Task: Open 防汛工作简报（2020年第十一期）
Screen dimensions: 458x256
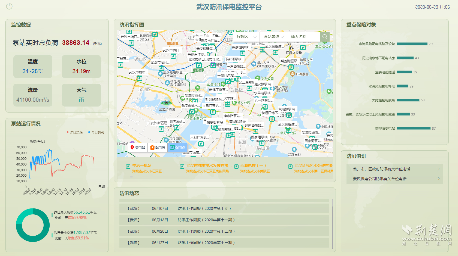Action: tap(224, 220)
